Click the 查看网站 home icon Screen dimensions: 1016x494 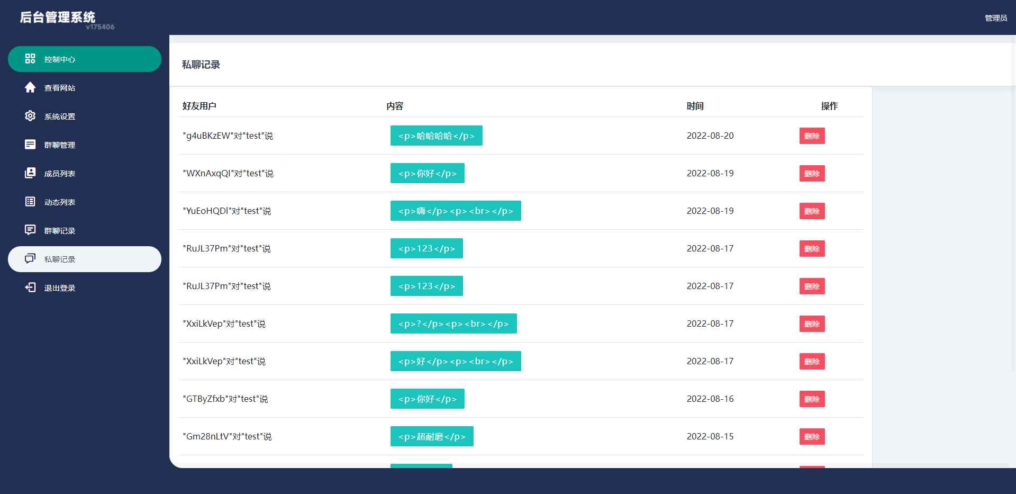[30, 87]
